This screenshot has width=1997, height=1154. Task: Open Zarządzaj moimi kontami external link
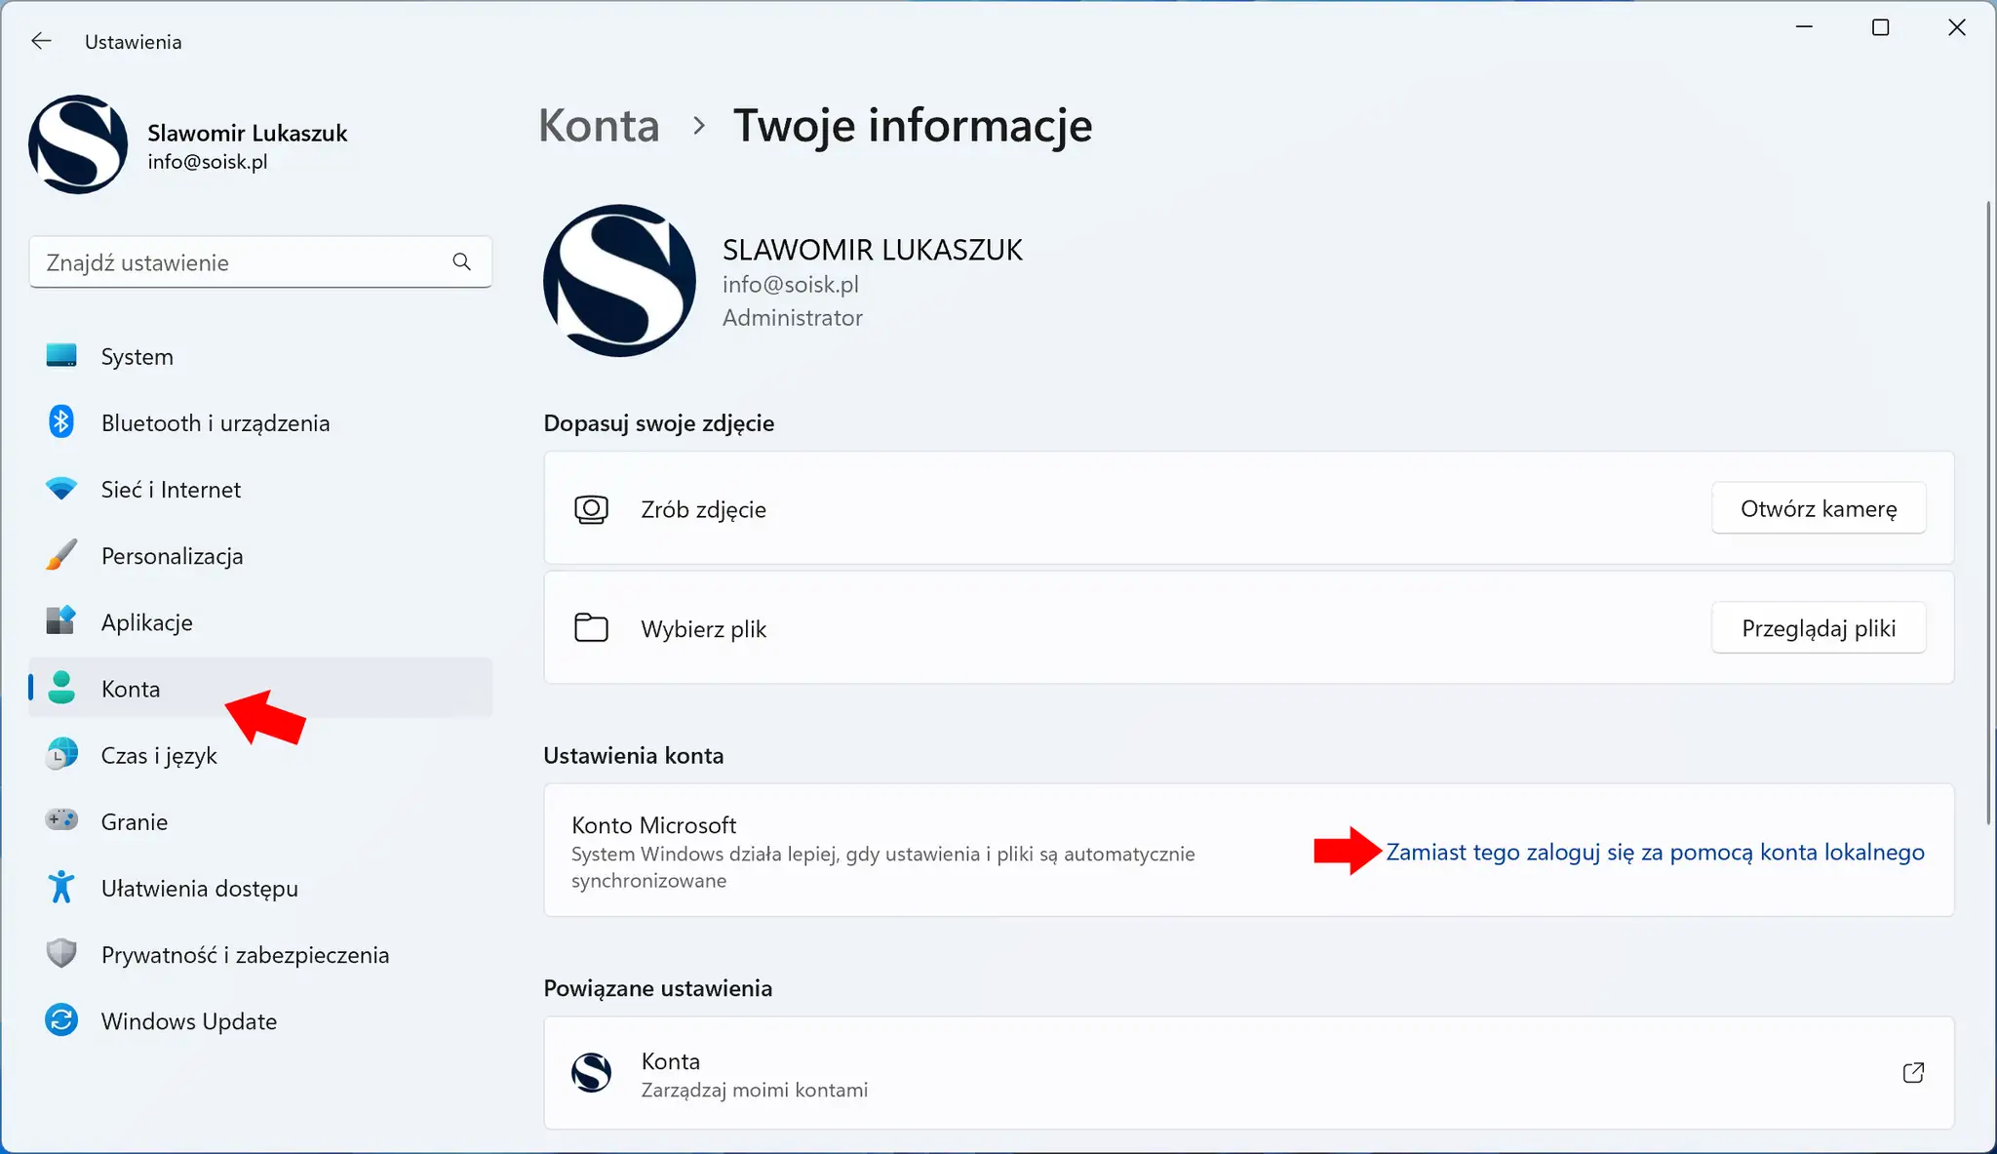(1912, 1072)
